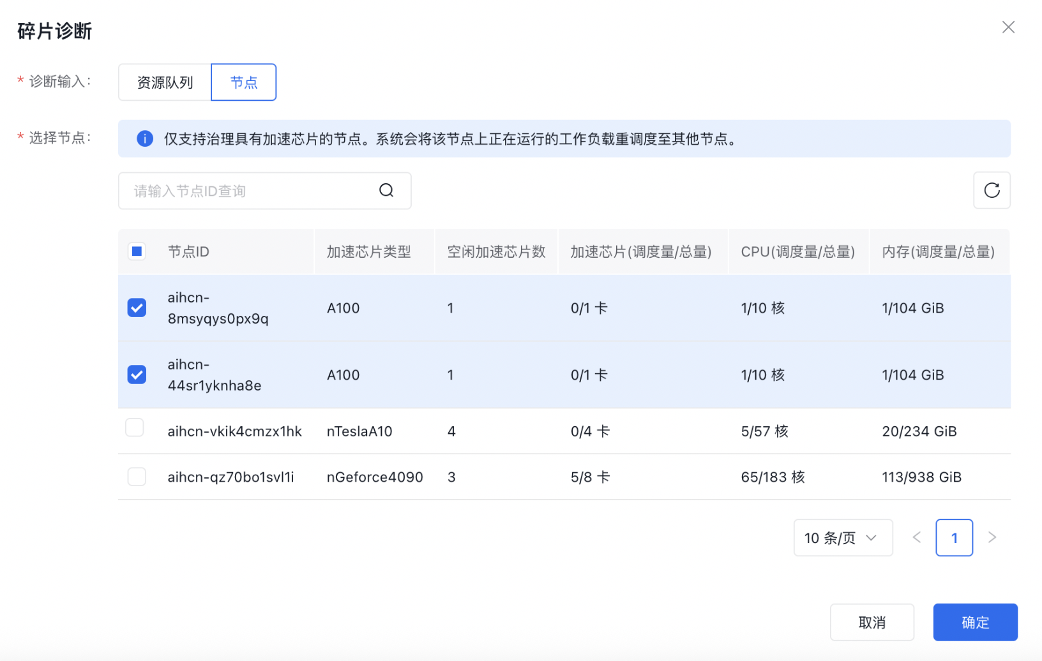Check the aihcn-qz70bo1svl1i node
This screenshot has height=661, width=1042.
pyautogui.click(x=137, y=477)
